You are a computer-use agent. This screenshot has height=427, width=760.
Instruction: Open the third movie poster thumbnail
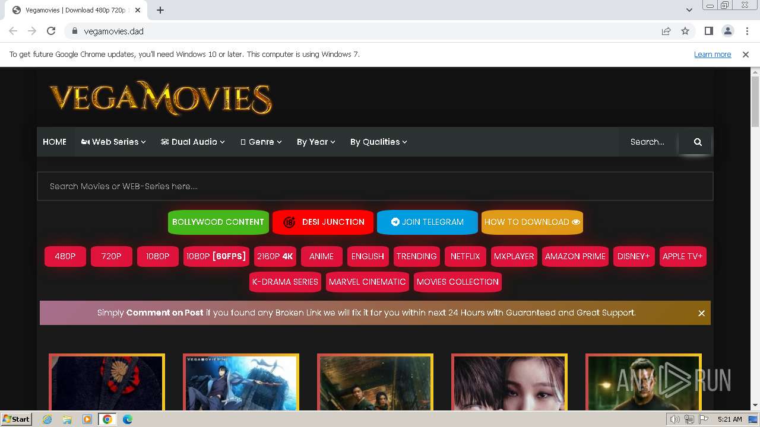375,383
